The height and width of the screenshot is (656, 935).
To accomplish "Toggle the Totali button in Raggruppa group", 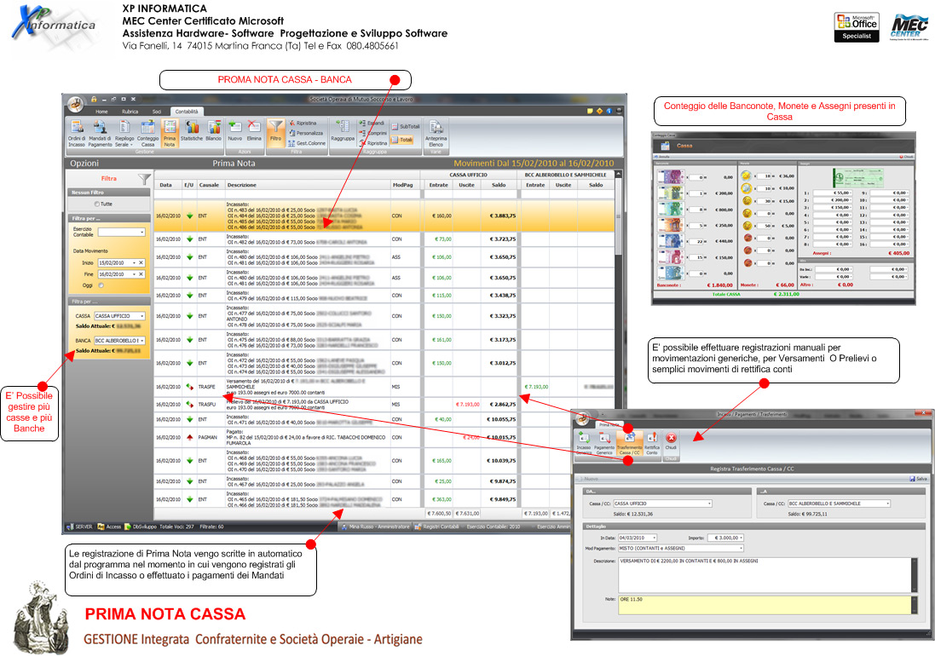I will coord(404,139).
